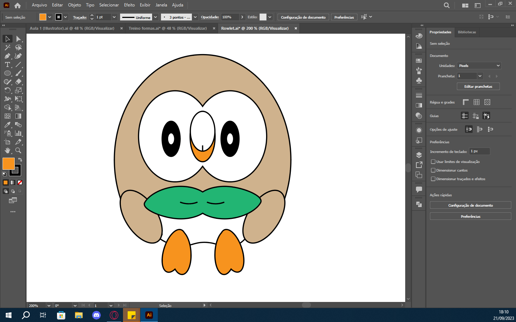Toggle lock guides button
The image size is (516, 322).
[475, 116]
